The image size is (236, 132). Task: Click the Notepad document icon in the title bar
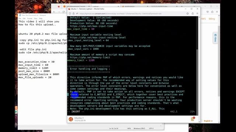tap(20, 15)
